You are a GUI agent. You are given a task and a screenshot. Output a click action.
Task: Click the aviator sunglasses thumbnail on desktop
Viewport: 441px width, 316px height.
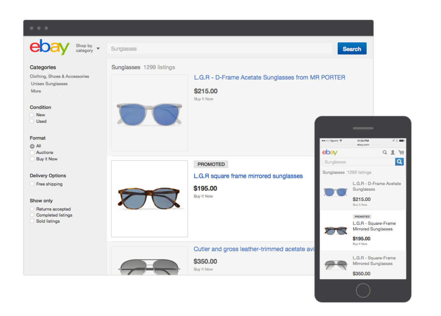pos(150,261)
